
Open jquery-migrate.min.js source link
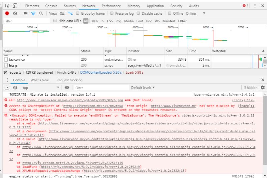(223, 95)
